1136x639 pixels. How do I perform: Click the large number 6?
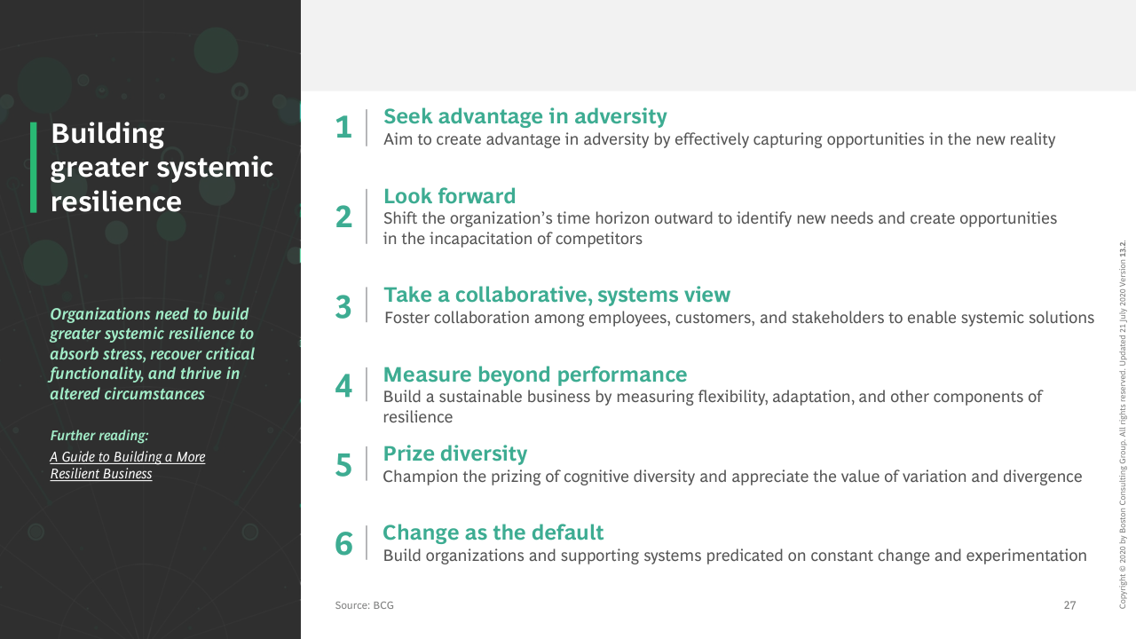tap(343, 543)
